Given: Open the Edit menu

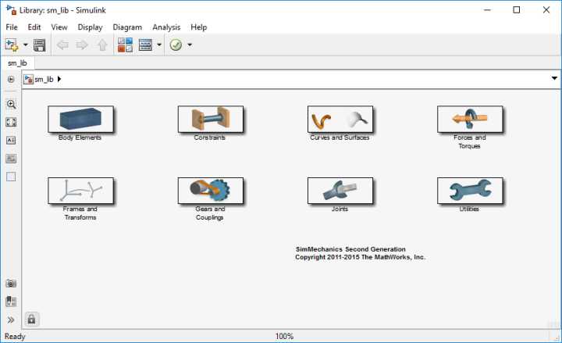Looking at the screenshot, I should [34, 27].
